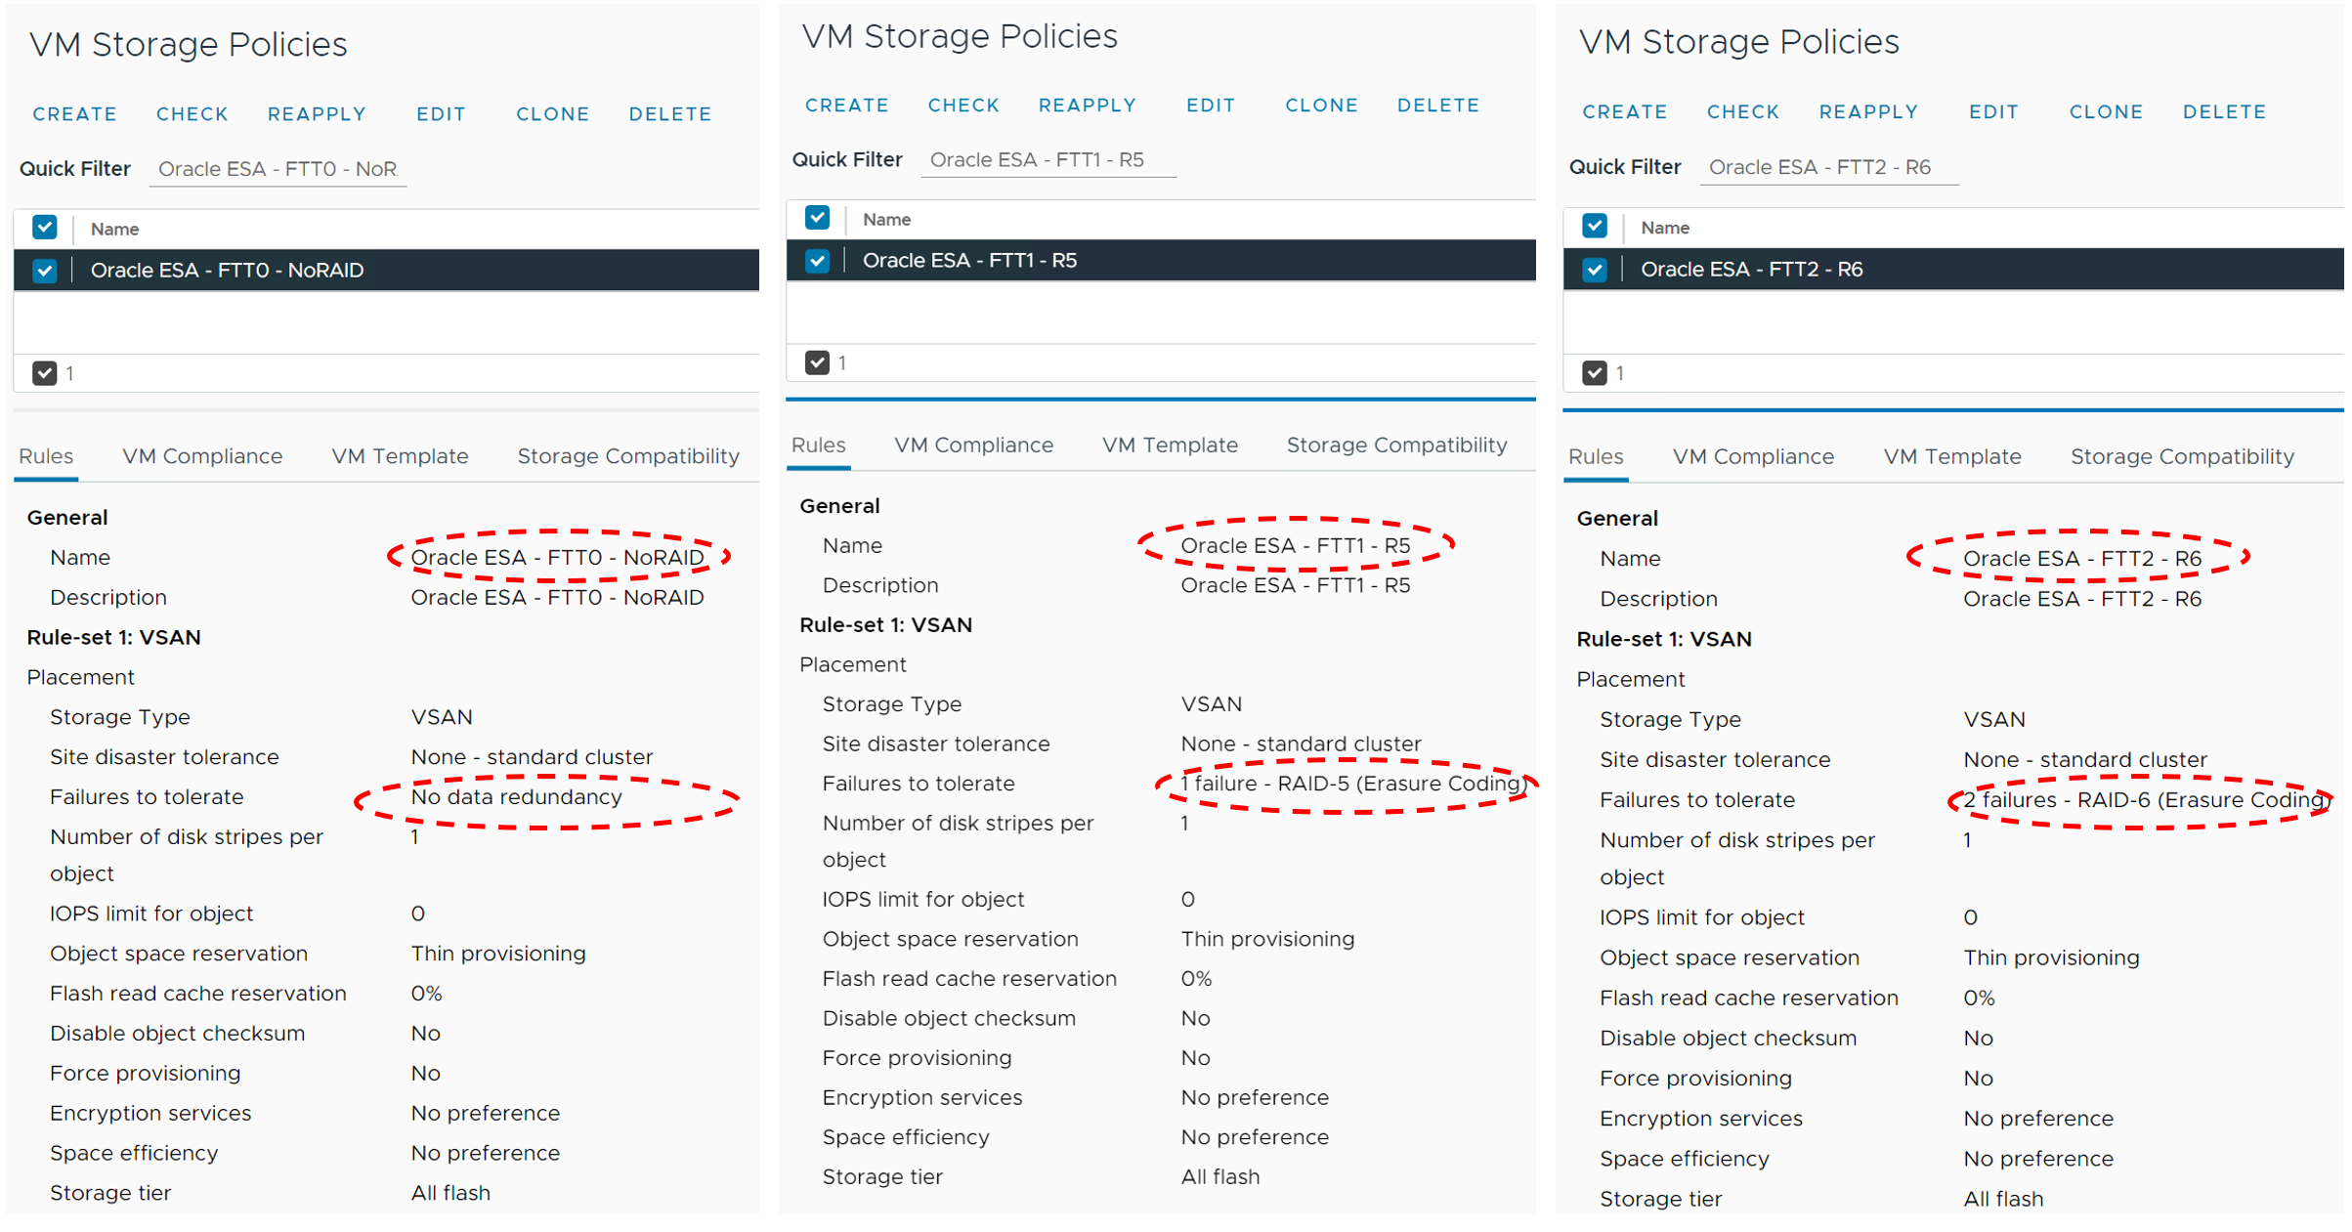Click Quick Filter field containing FTT2 - R6
Viewport: 2352px width, 1232px height.
point(1827,167)
